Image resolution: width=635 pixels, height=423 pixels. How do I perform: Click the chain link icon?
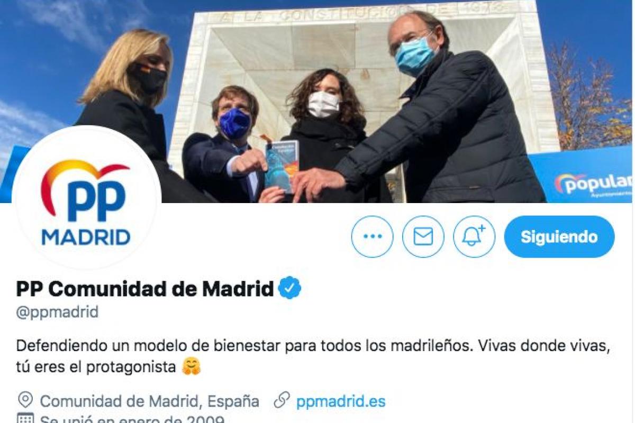(x=281, y=401)
